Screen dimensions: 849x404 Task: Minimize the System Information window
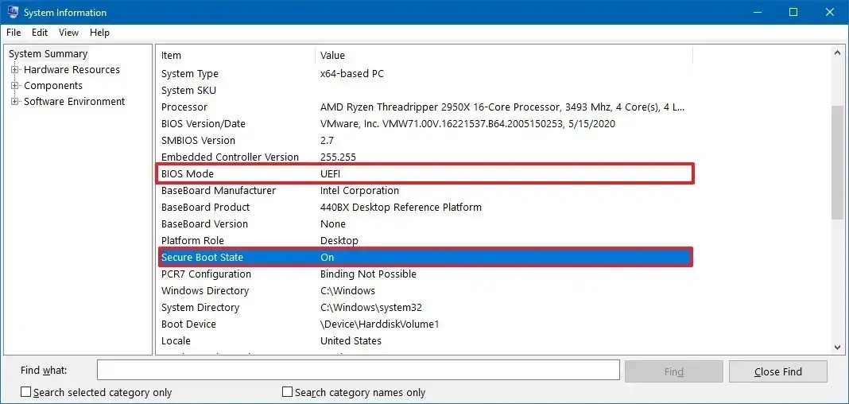click(x=756, y=12)
